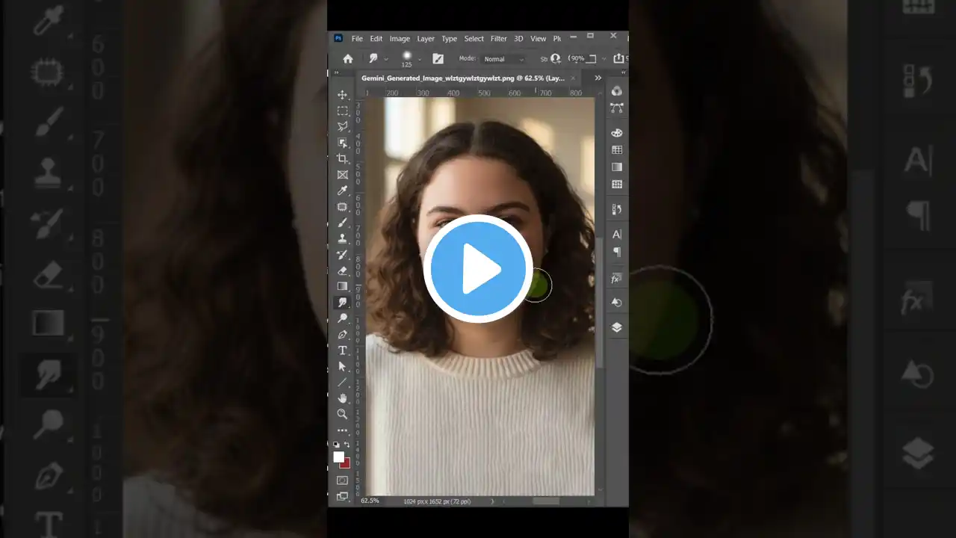Select the Eyedropper tool
956x538 pixels.
tap(342, 190)
